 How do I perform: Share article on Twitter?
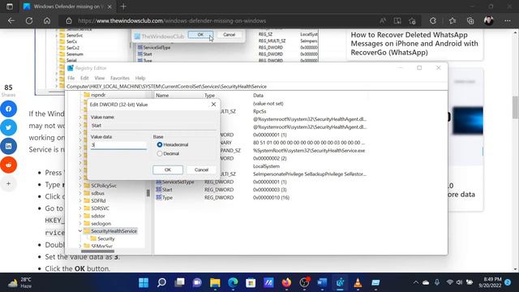pos(8,127)
